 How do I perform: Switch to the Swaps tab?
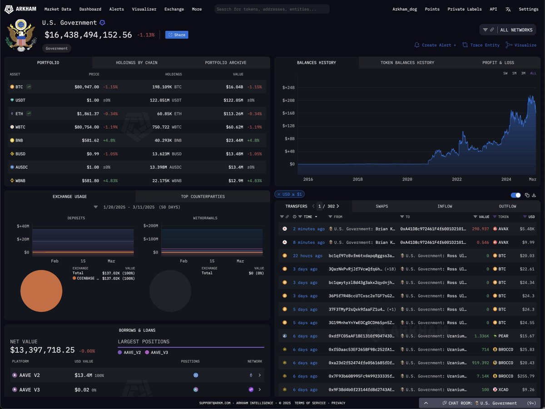click(382, 206)
